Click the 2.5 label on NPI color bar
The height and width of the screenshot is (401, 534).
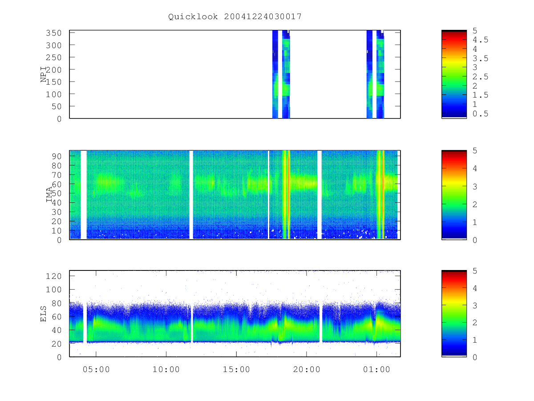[x=480, y=77]
